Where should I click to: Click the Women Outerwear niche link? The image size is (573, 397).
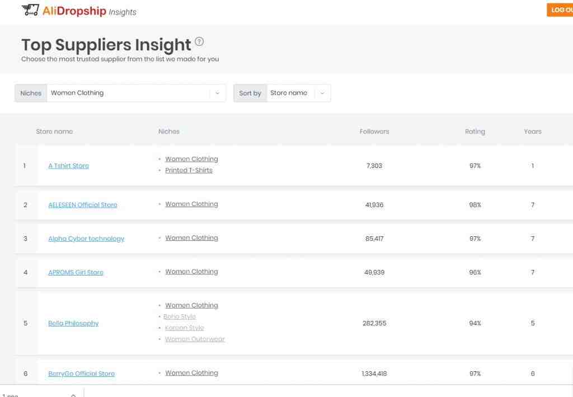[195, 339]
